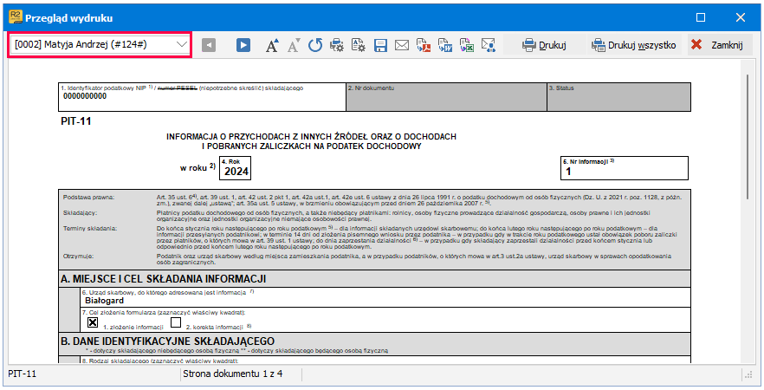Screen dimensions: 764x390
Task: Click year field 2024
Action: tap(236, 169)
